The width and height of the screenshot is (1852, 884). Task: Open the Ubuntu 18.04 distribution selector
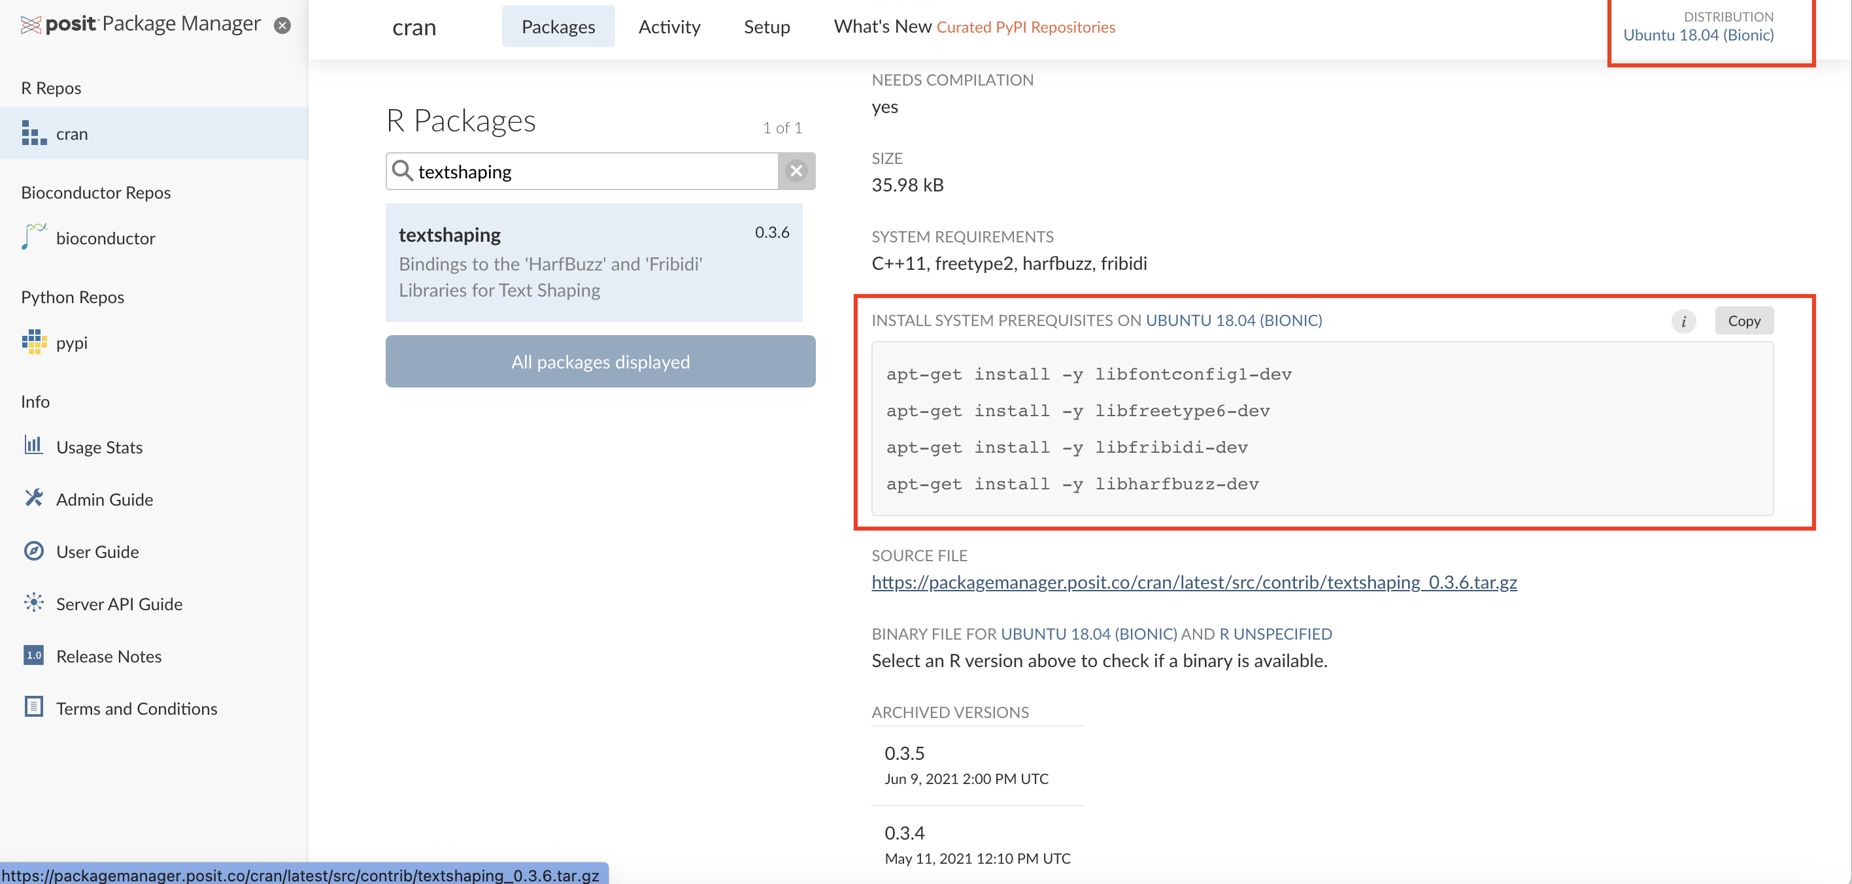coord(1698,35)
